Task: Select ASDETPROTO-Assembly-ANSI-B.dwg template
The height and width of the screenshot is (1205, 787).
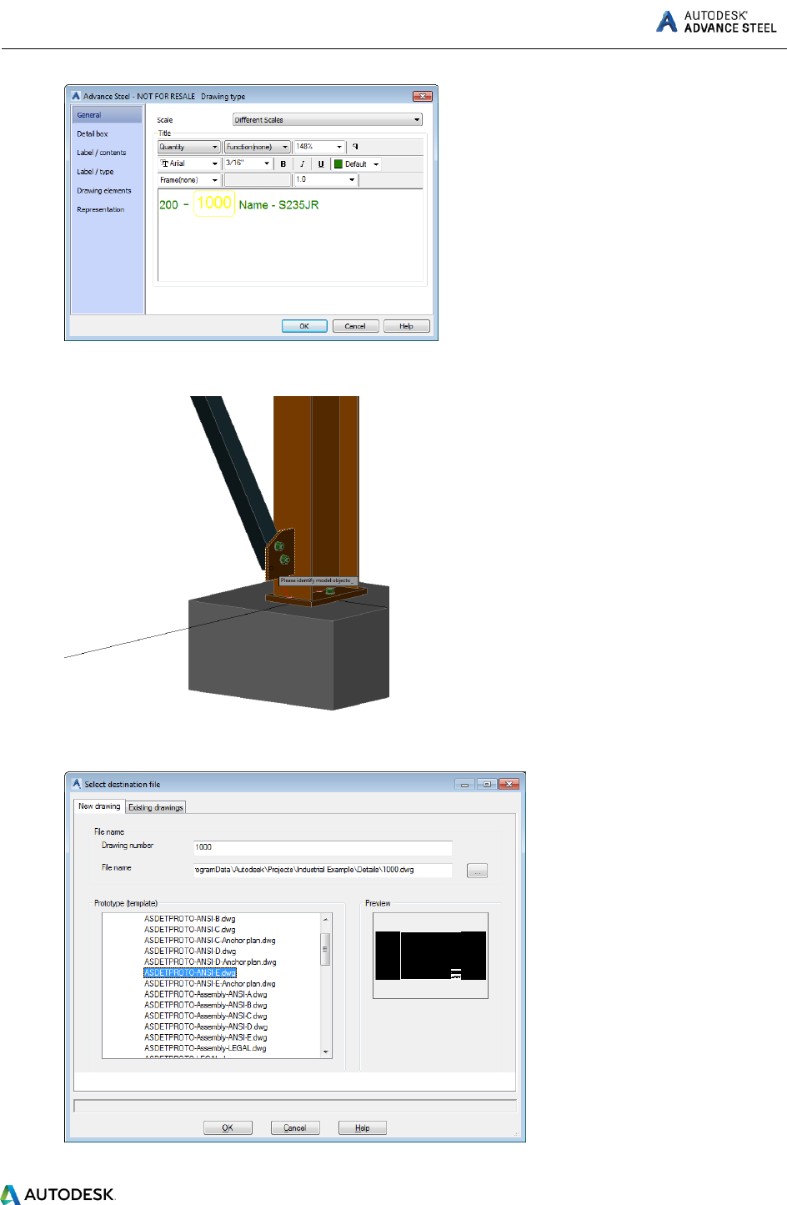Action: tap(206, 1006)
